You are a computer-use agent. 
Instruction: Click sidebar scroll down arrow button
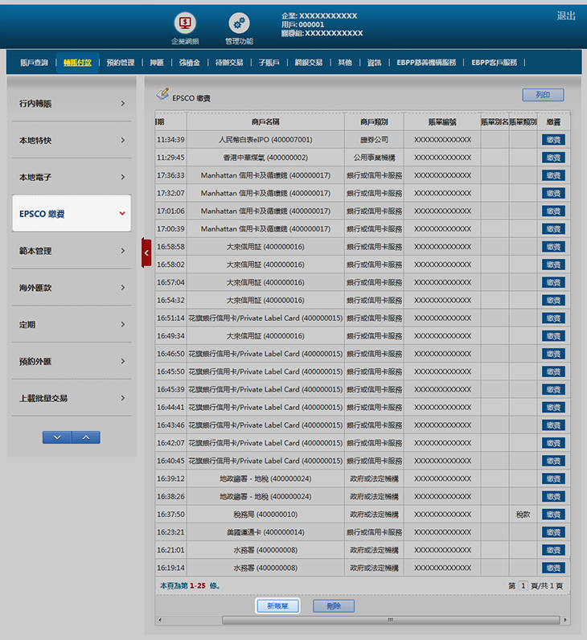point(56,437)
